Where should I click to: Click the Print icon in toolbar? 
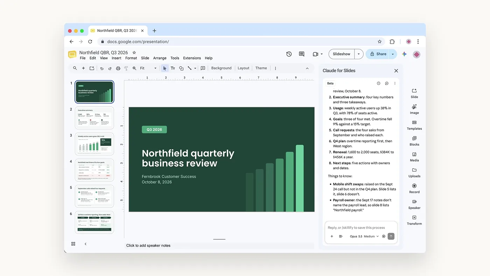click(x=118, y=68)
